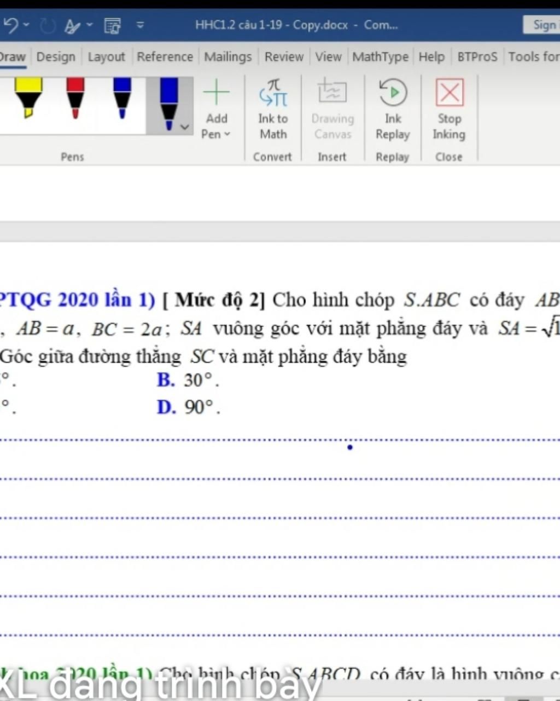Switch to the BTProS tab
This screenshot has width=560, height=701.
[477, 57]
